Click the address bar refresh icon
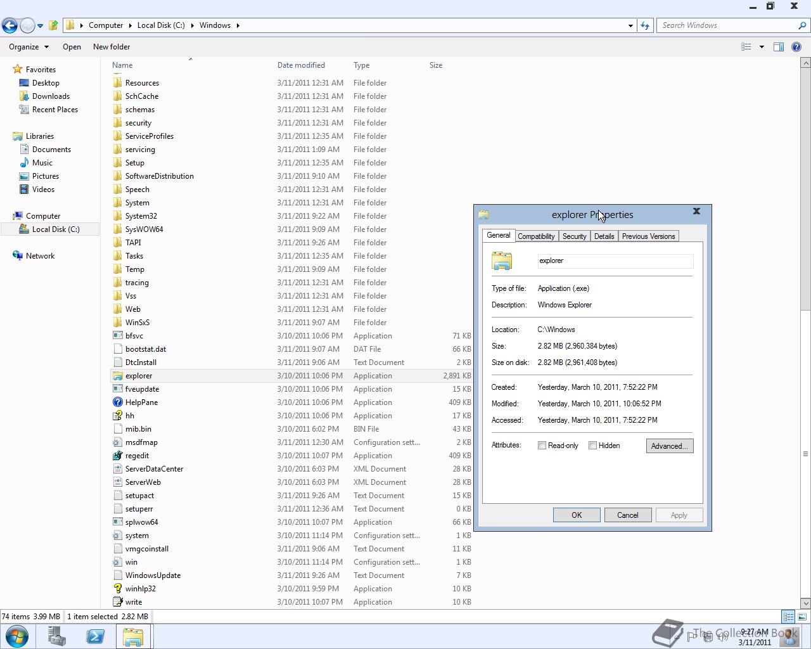 (645, 25)
